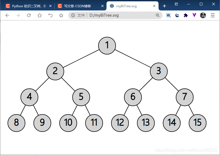220x155 pixels.
Task: Toggle night mode moon icon
Action: [x=177, y=15]
